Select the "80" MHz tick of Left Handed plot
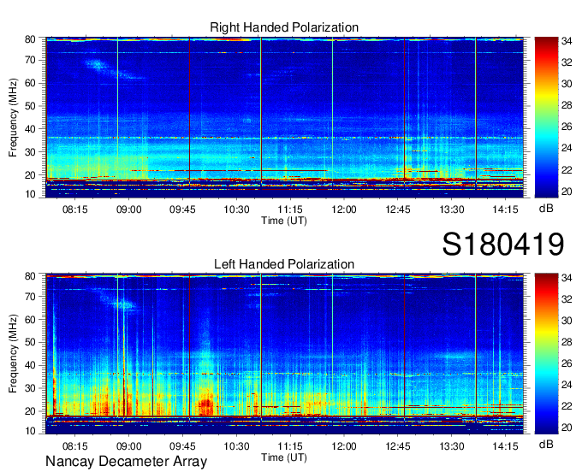The height and width of the screenshot is (472, 582). coord(31,276)
